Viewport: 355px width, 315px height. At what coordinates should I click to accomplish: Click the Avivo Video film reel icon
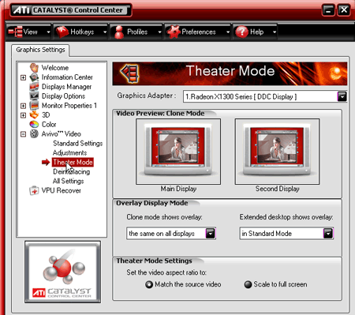34,133
